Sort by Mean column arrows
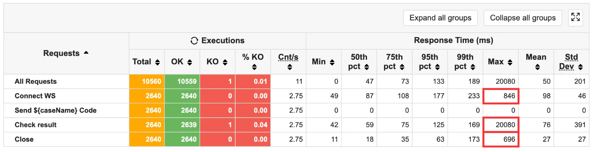This screenshot has height=152, width=597. click(x=537, y=67)
